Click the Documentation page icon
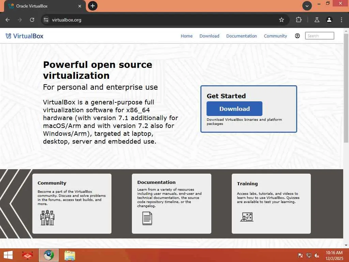 [x=147, y=218]
